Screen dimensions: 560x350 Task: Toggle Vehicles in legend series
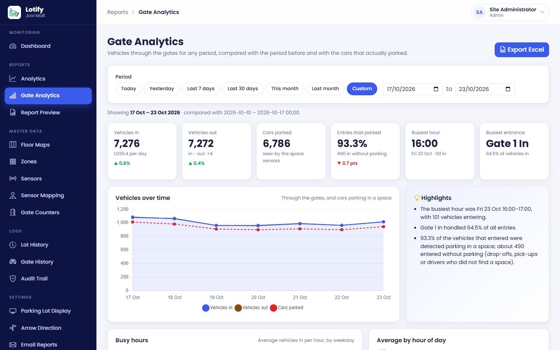coord(217,308)
